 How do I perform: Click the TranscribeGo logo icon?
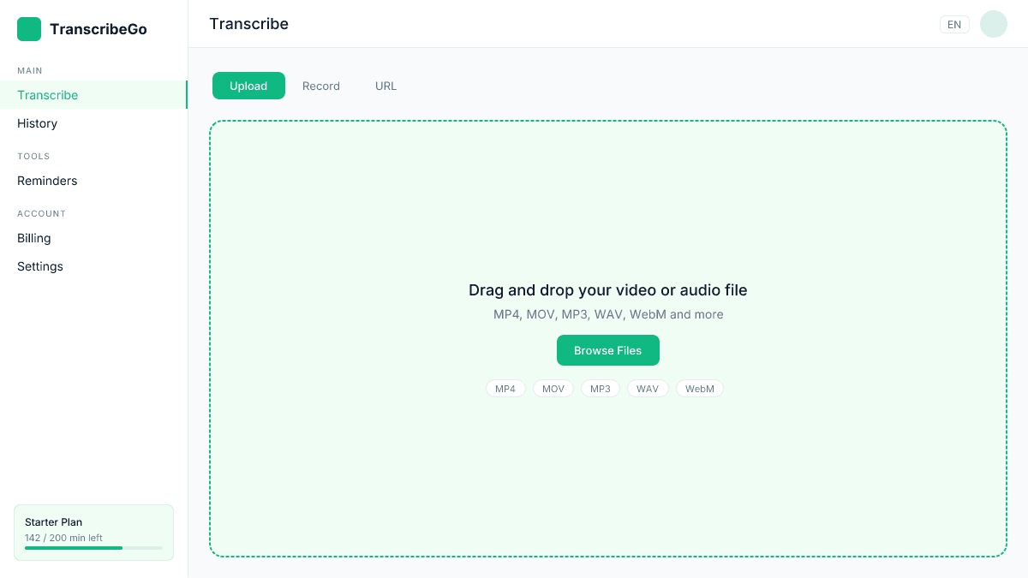pos(28,28)
